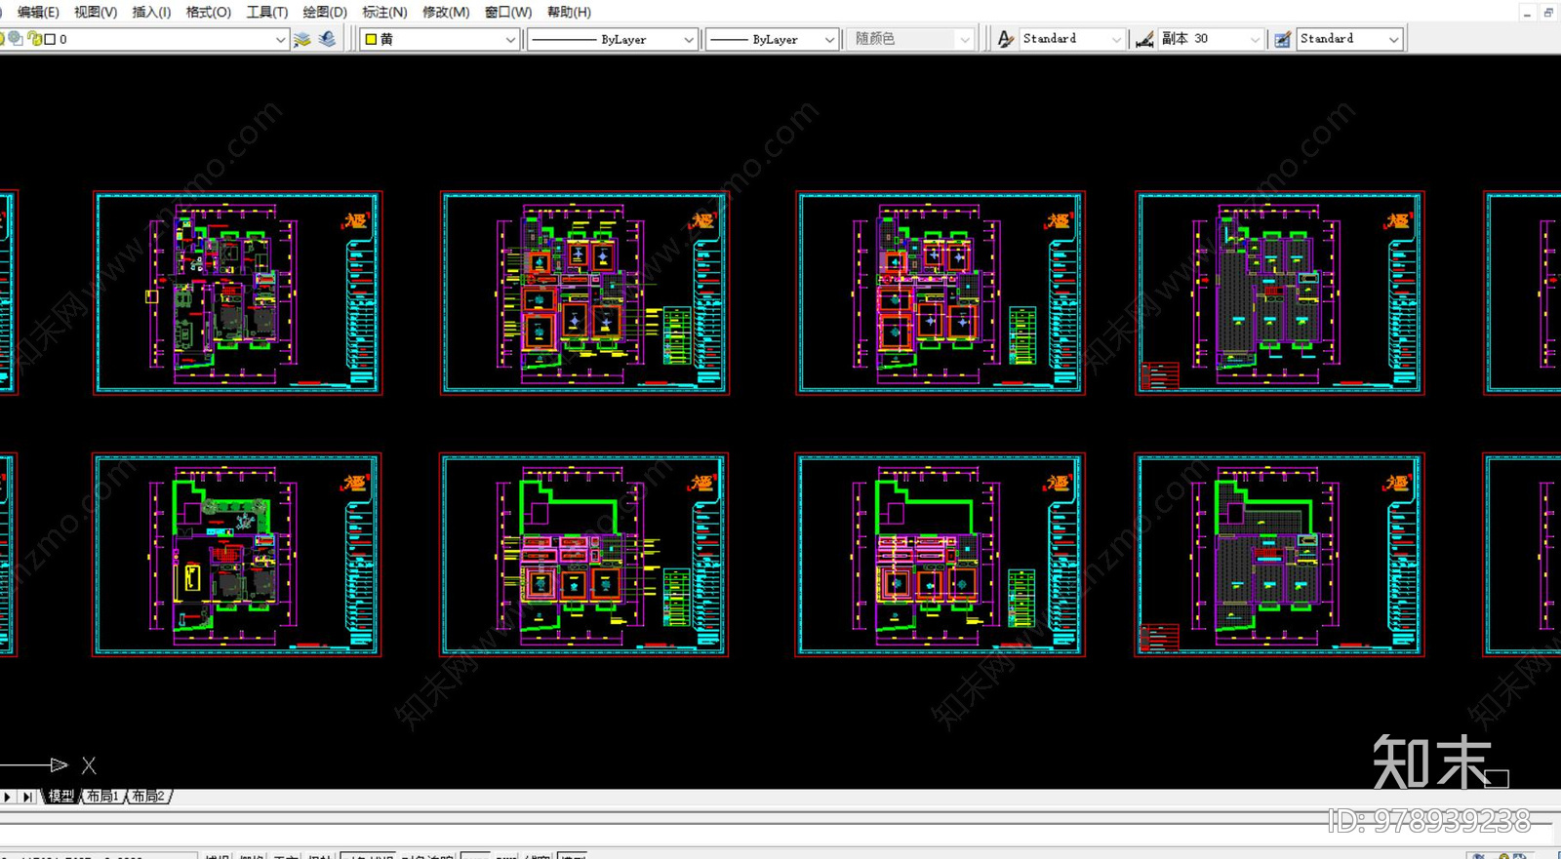Click the layer freeze sun icon
Viewport: 1561px width, 859px height.
click(3, 39)
